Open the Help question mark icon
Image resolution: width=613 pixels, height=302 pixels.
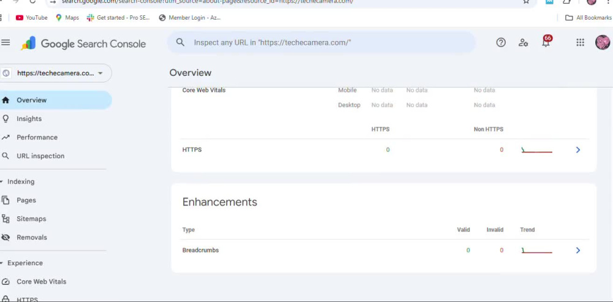point(501,43)
